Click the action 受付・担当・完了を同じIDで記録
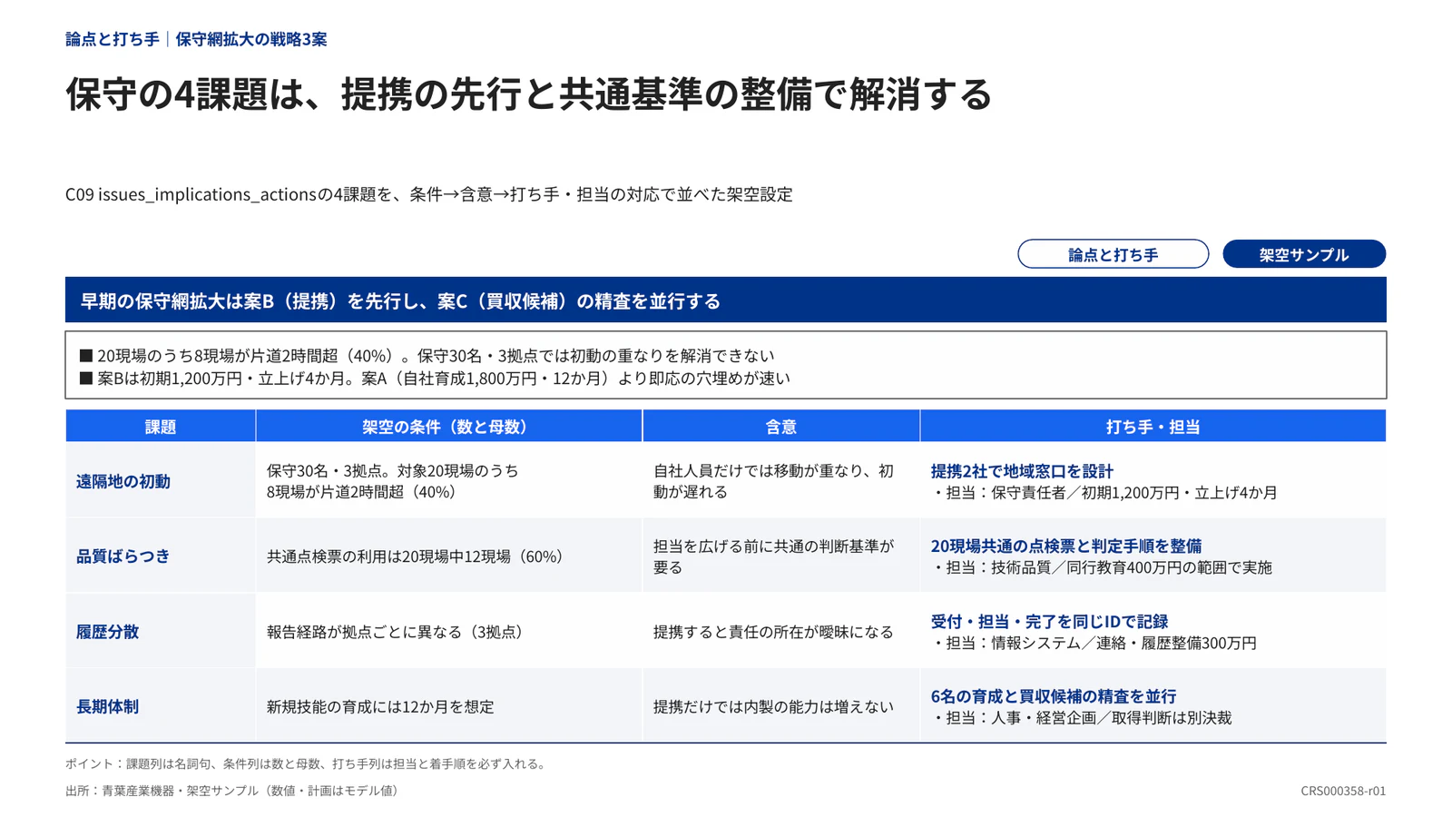Viewport: 1452px width, 817px height. pos(1049,621)
